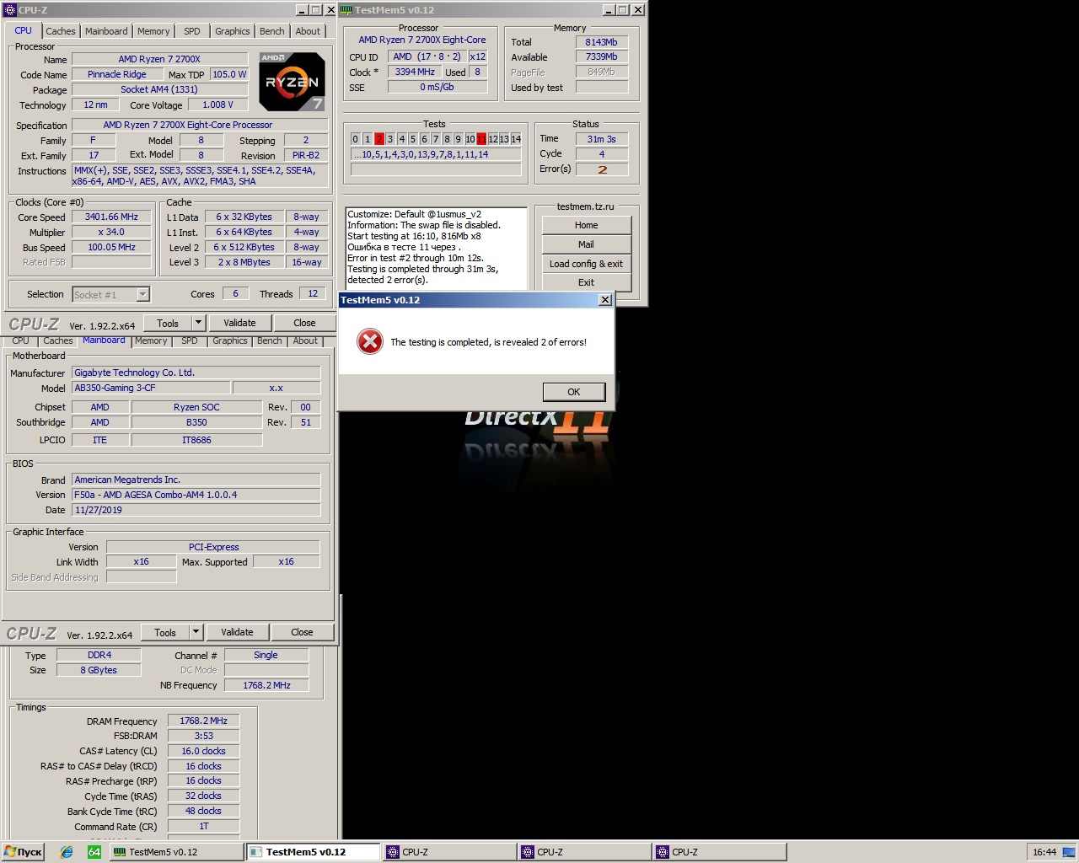Click the green 64 quick launch icon
Image resolution: width=1079 pixels, height=863 pixels.
tap(94, 852)
